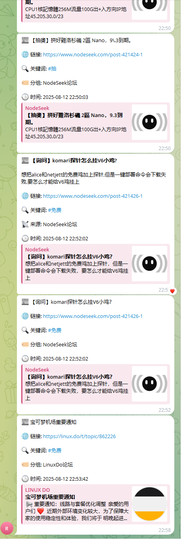This screenshot has width=181, height=539.
Task: Click the LINUX DO preview thumbnail image
Action: [x=150, y=504]
